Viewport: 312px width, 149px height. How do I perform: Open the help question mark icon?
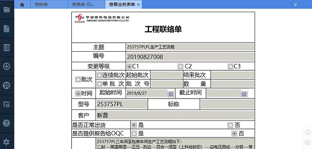coord(7,123)
